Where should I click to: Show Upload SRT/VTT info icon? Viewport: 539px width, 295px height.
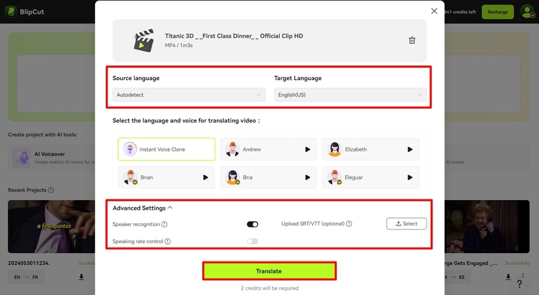click(349, 224)
